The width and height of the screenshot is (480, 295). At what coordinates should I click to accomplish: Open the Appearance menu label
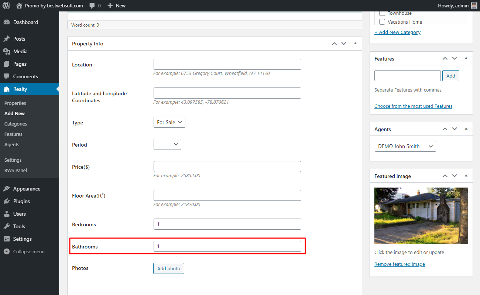[x=27, y=189]
